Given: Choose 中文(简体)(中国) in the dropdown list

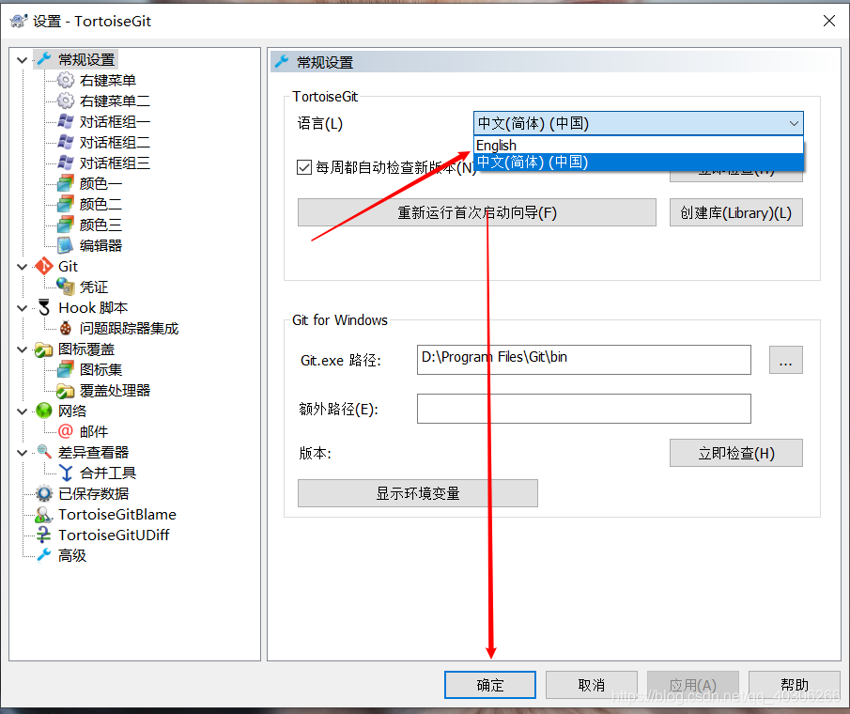Looking at the screenshot, I should [638, 163].
